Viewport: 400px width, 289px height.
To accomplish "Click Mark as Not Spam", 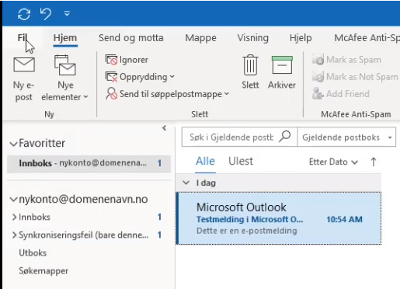I will pos(355,77).
